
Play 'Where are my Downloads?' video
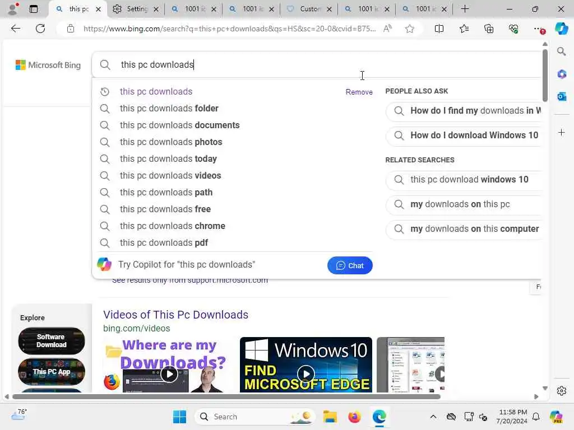pyautogui.click(x=169, y=374)
